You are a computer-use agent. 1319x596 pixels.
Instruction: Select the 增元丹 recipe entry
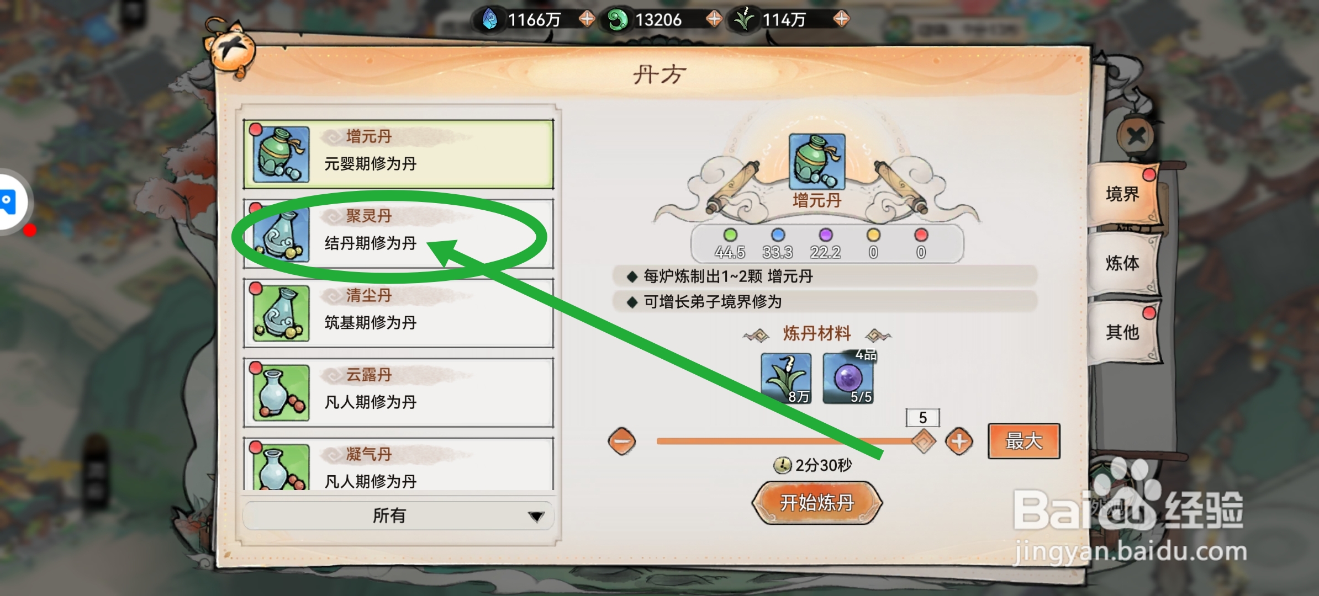398,155
